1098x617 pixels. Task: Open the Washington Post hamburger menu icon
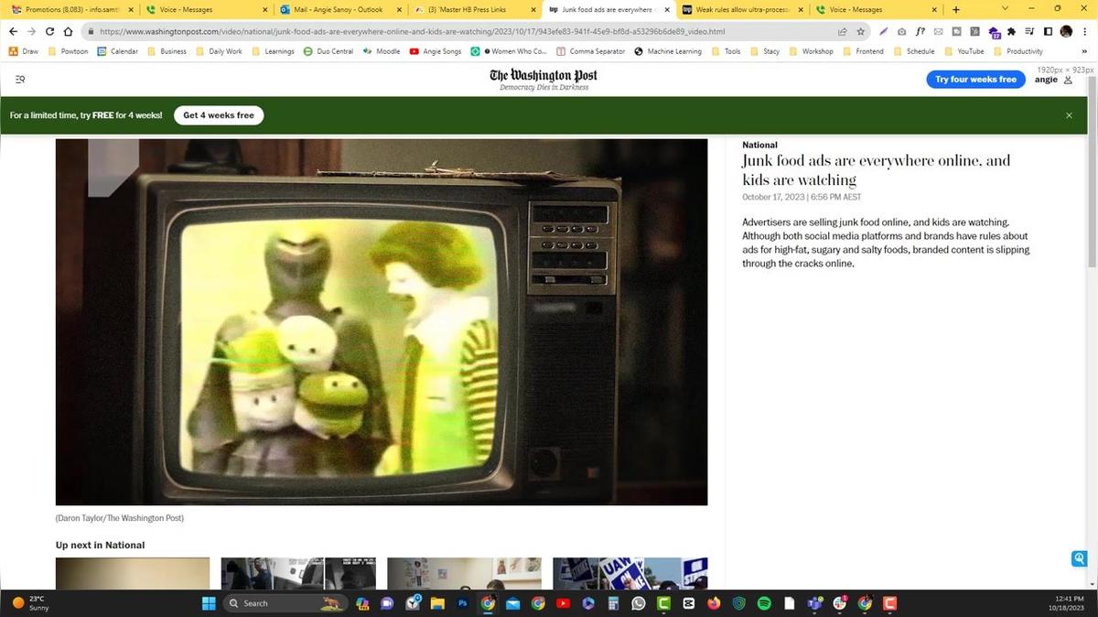click(20, 80)
